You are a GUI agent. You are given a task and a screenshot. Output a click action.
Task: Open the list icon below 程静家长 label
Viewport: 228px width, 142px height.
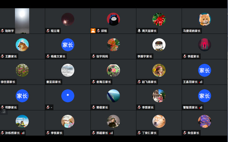pos(4,111)
